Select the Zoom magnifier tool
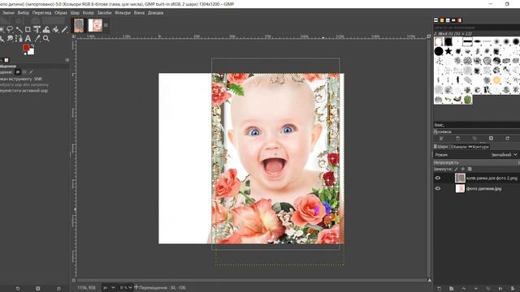The image size is (520, 292). coord(46,39)
